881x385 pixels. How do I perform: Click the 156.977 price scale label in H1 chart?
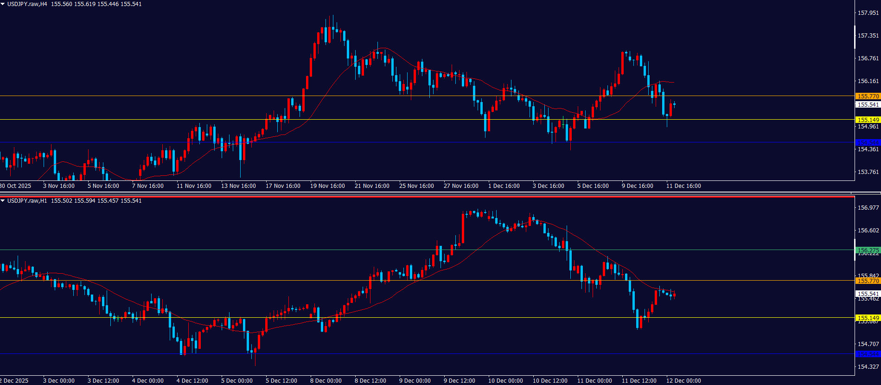(868, 208)
